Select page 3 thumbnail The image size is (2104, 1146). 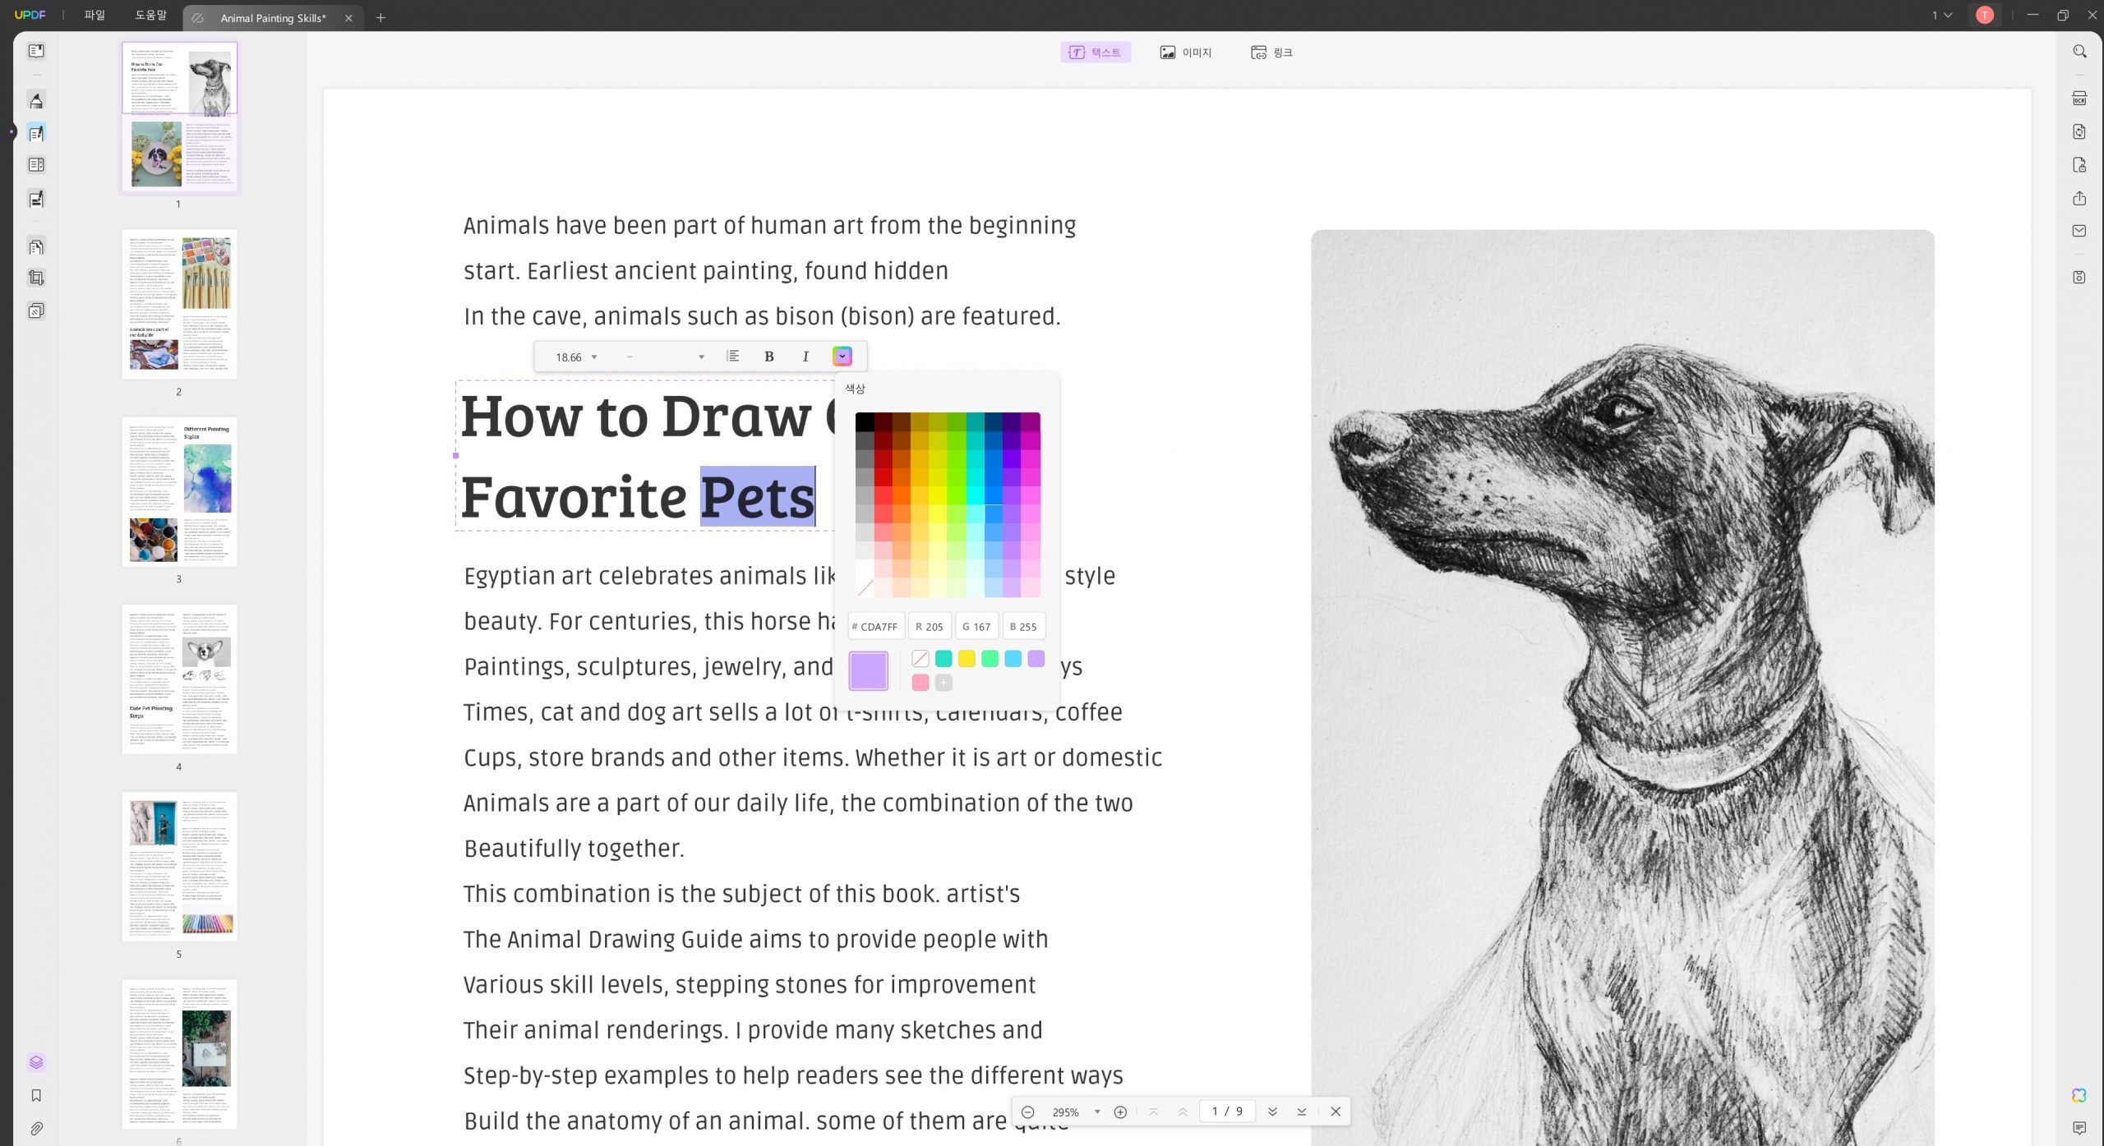(x=179, y=492)
